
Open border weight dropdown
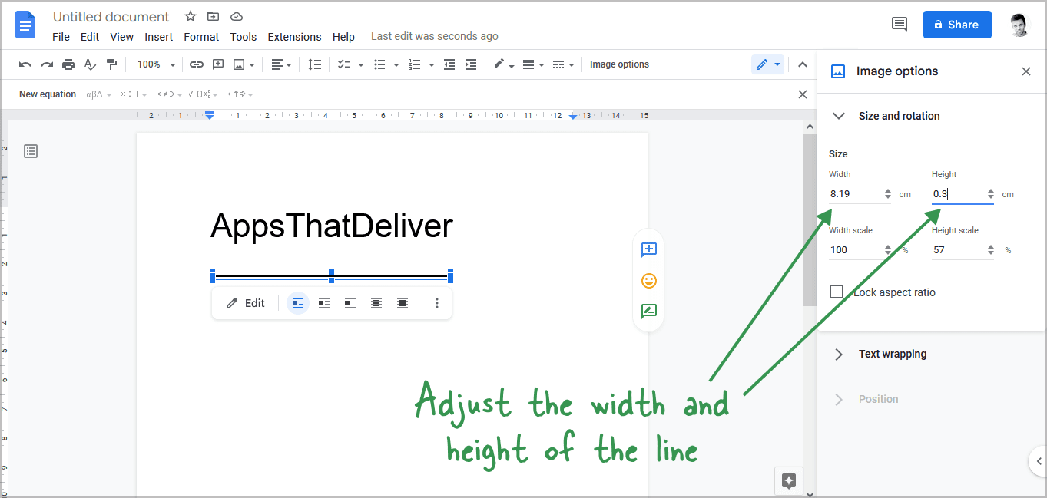pos(533,64)
